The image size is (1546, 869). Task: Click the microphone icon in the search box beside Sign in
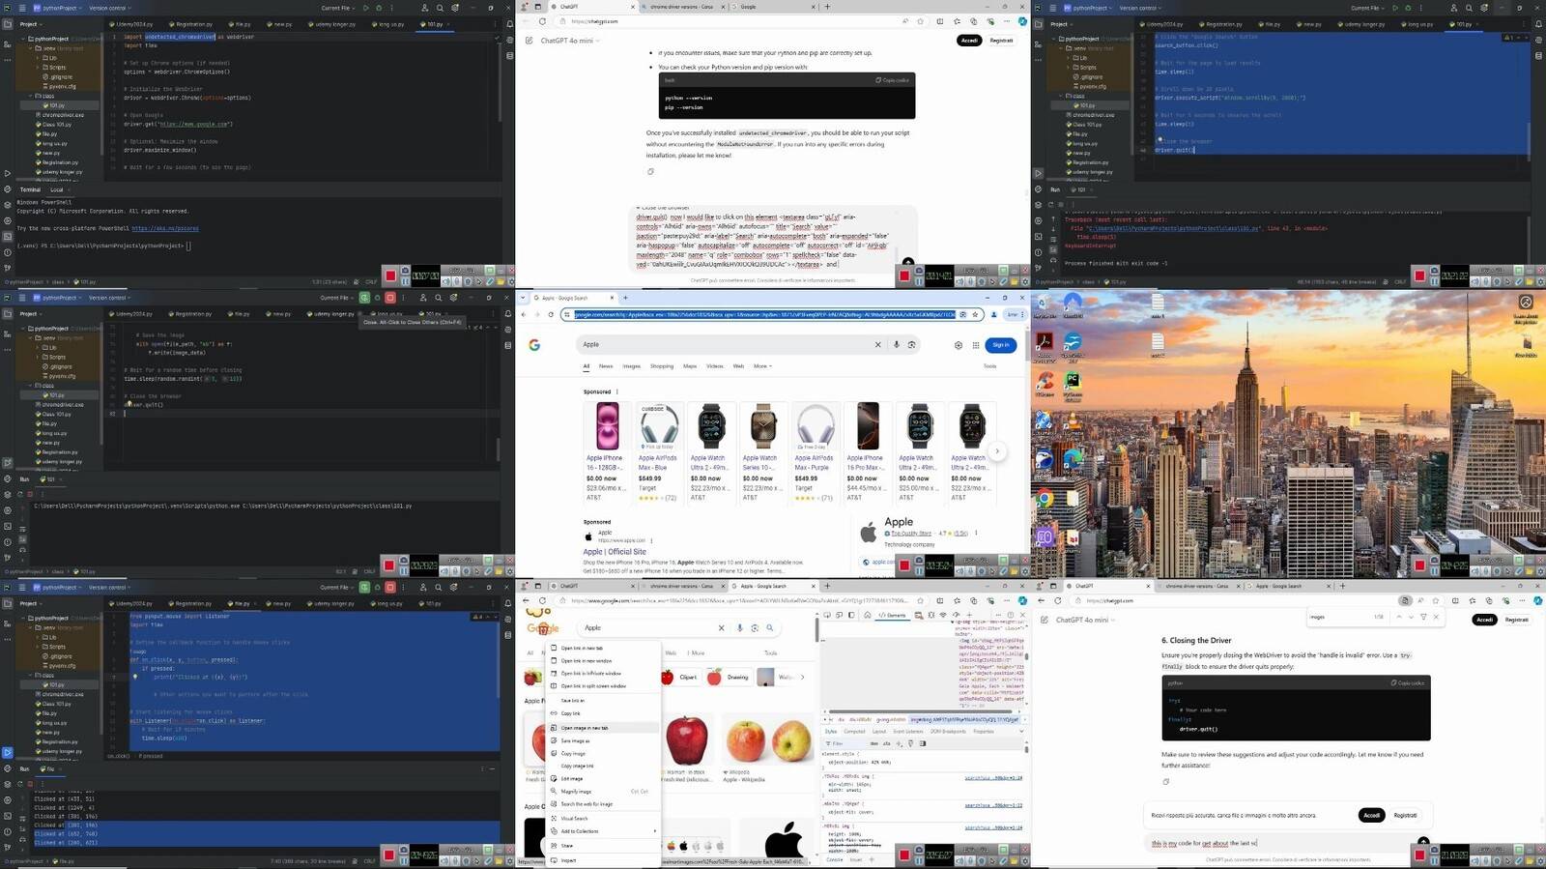(897, 344)
